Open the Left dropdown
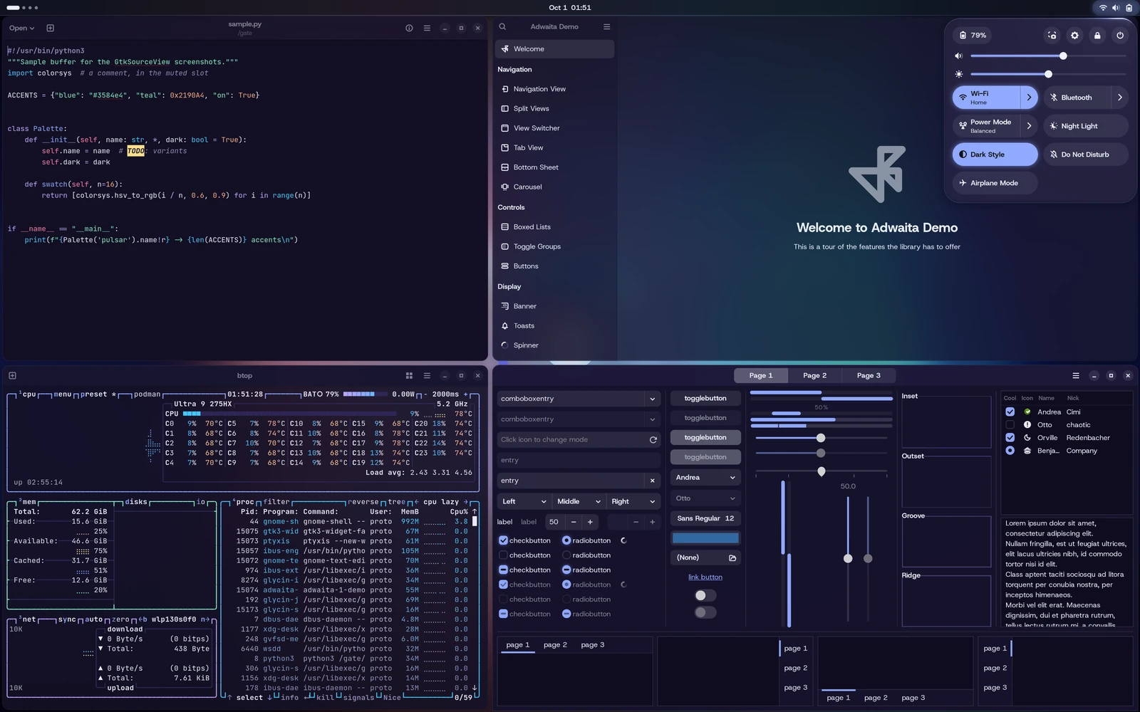 (524, 501)
